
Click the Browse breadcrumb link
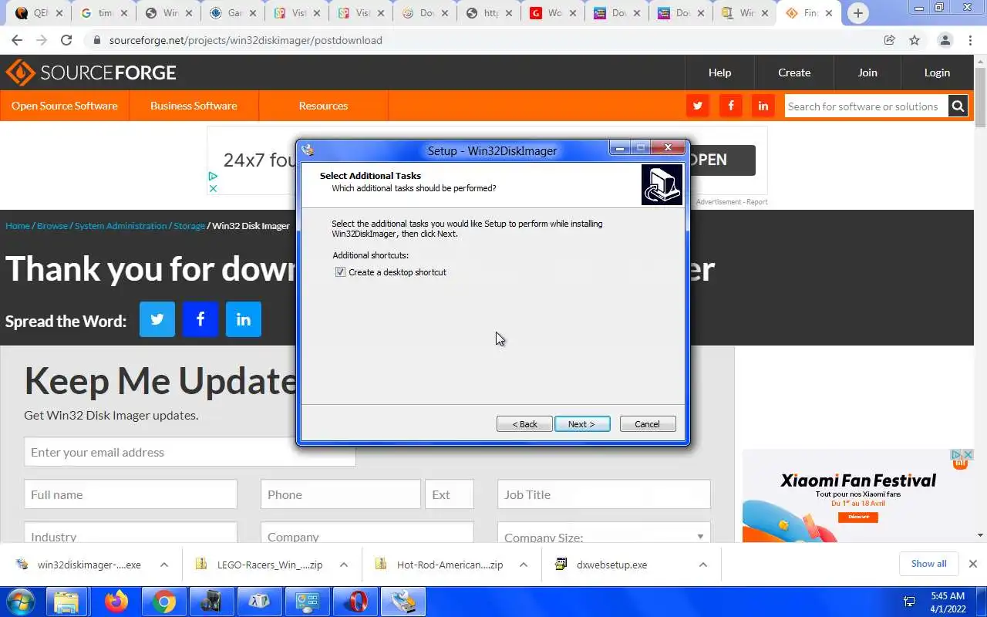[52, 226]
